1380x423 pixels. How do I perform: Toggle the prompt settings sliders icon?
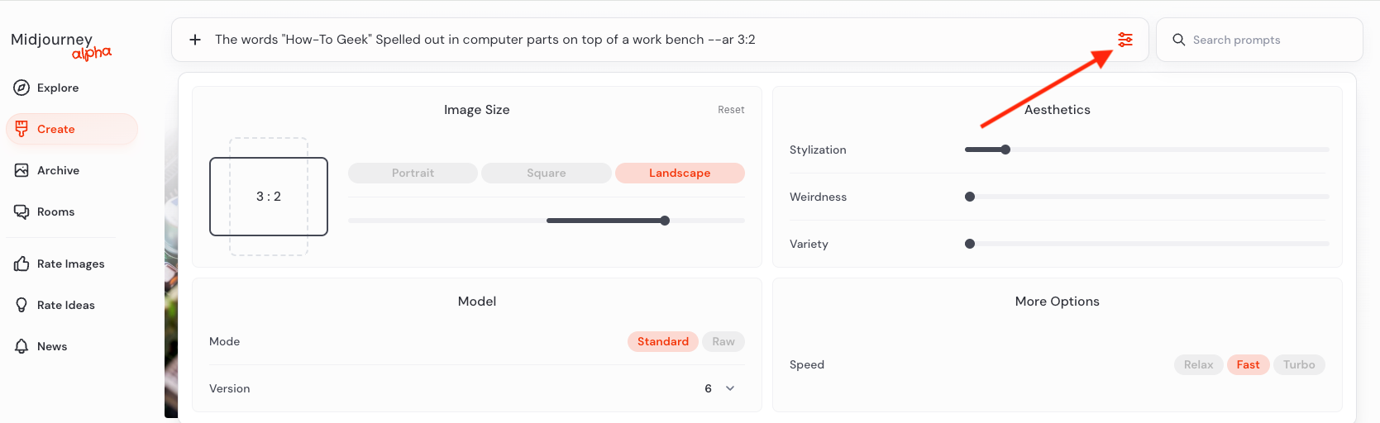click(1125, 40)
